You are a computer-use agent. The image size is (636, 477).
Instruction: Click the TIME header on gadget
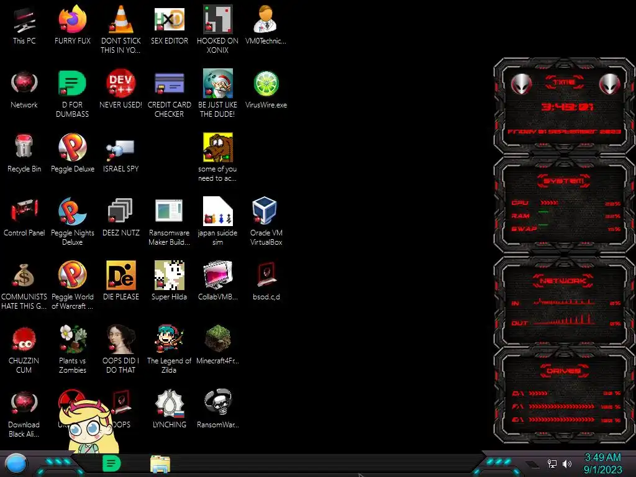(x=564, y=82)
